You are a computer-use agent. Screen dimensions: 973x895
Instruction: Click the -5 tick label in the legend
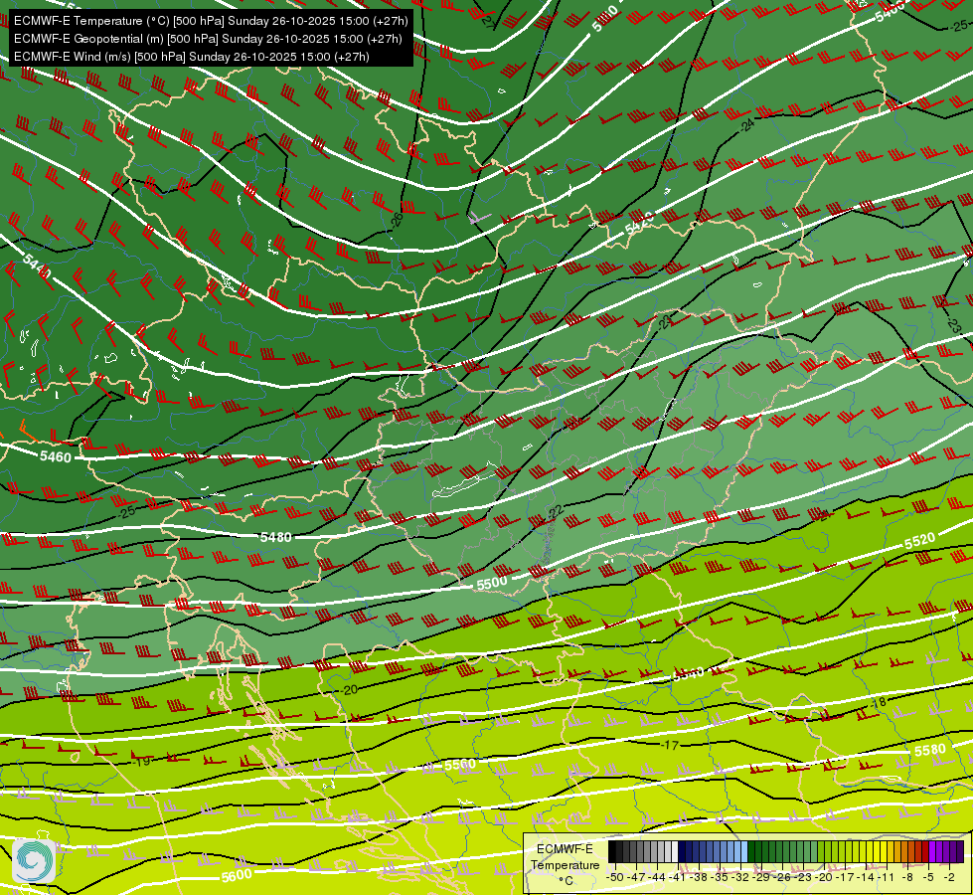928,877
